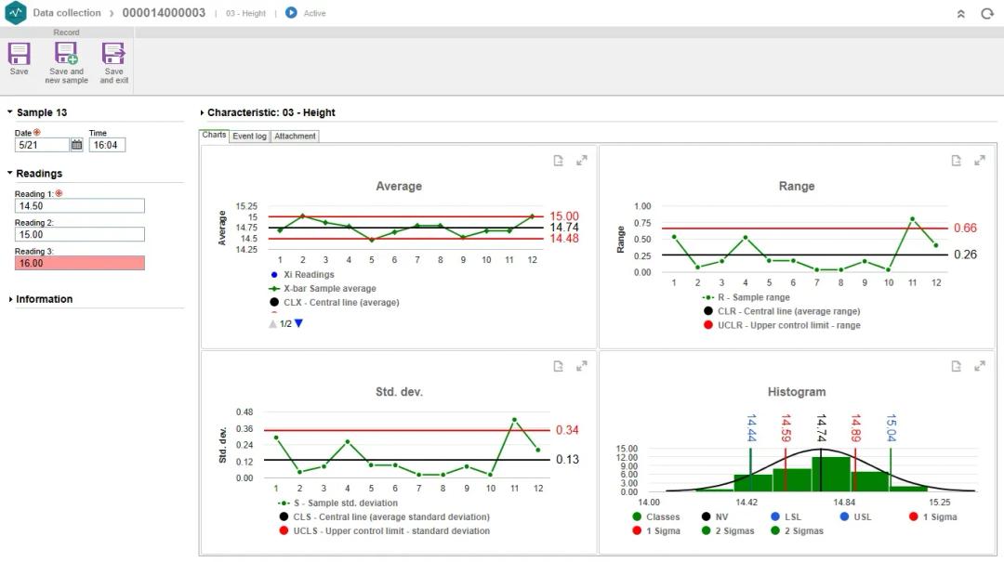The height and width of the screenshot is (562, 1004).
Task: Click Save and new sample icon
Action: pyautogui.click(x=66, y=55)
